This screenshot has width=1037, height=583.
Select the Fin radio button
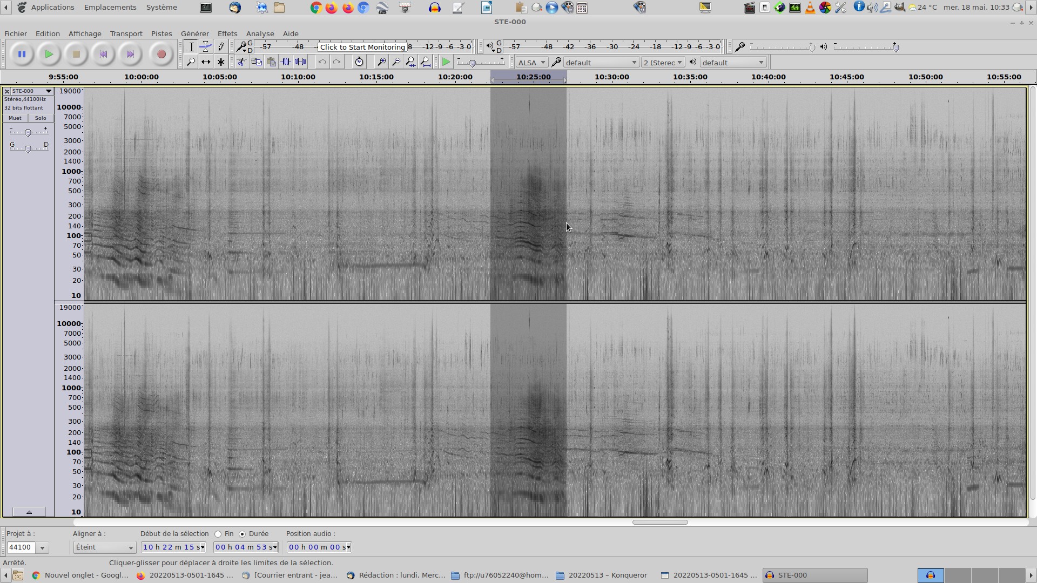point(218,534)
